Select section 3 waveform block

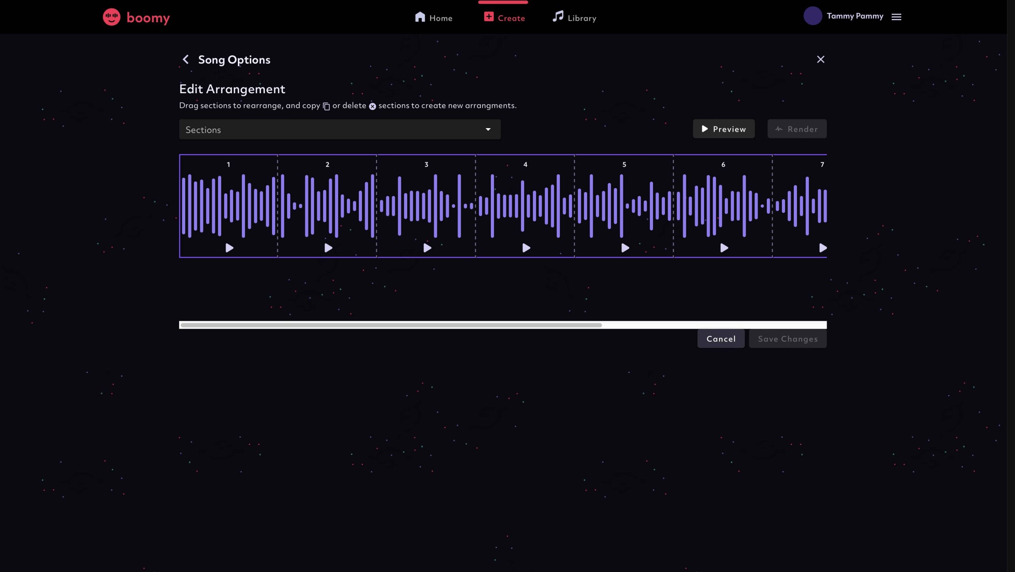[x=426, y=205]
